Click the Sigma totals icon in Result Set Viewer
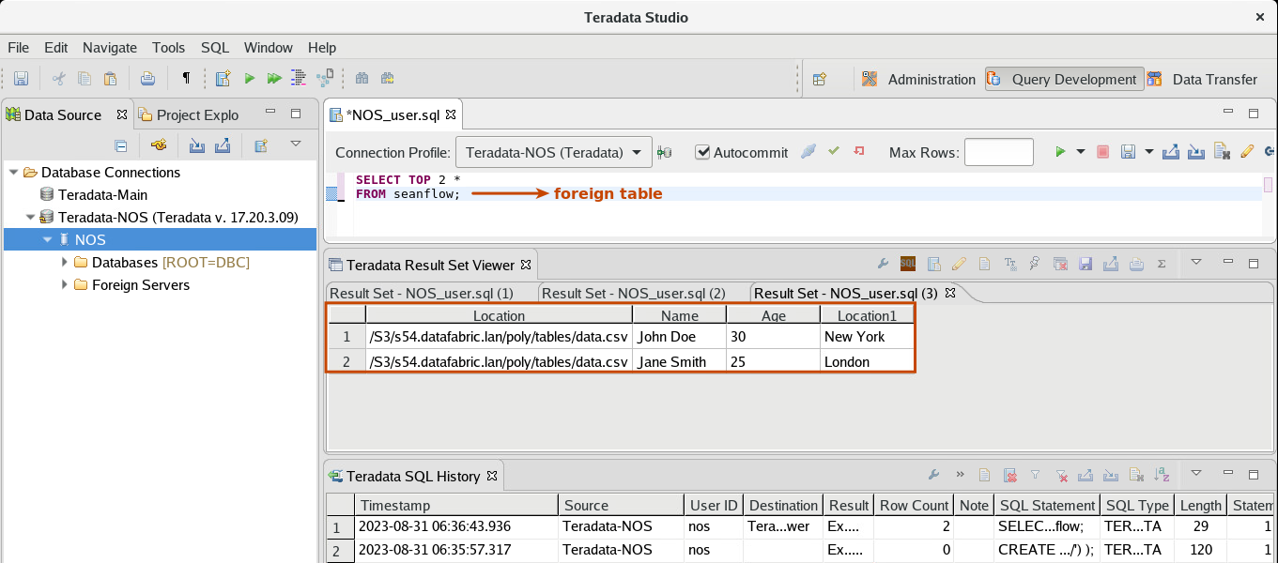Screen dimensions: 1278x563 point(1162,265)
